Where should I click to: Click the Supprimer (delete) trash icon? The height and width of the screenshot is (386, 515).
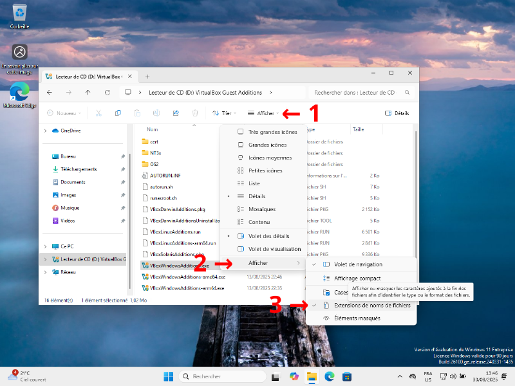[194, 113]
